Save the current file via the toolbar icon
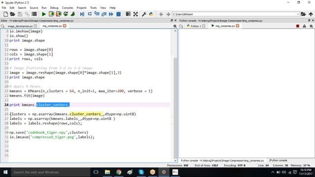 [x=20, y=14]
